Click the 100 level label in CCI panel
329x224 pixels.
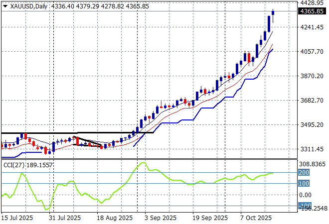pos(304,184)
